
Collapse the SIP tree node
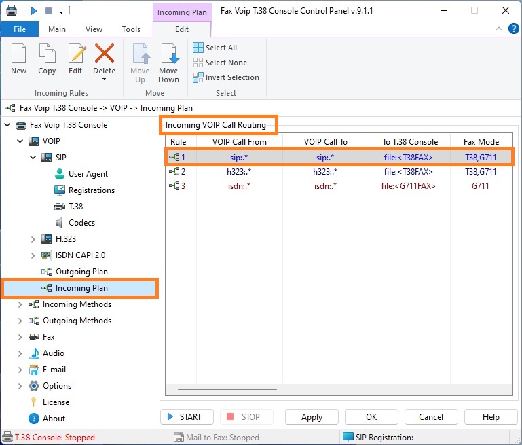(x=33, y=157)
